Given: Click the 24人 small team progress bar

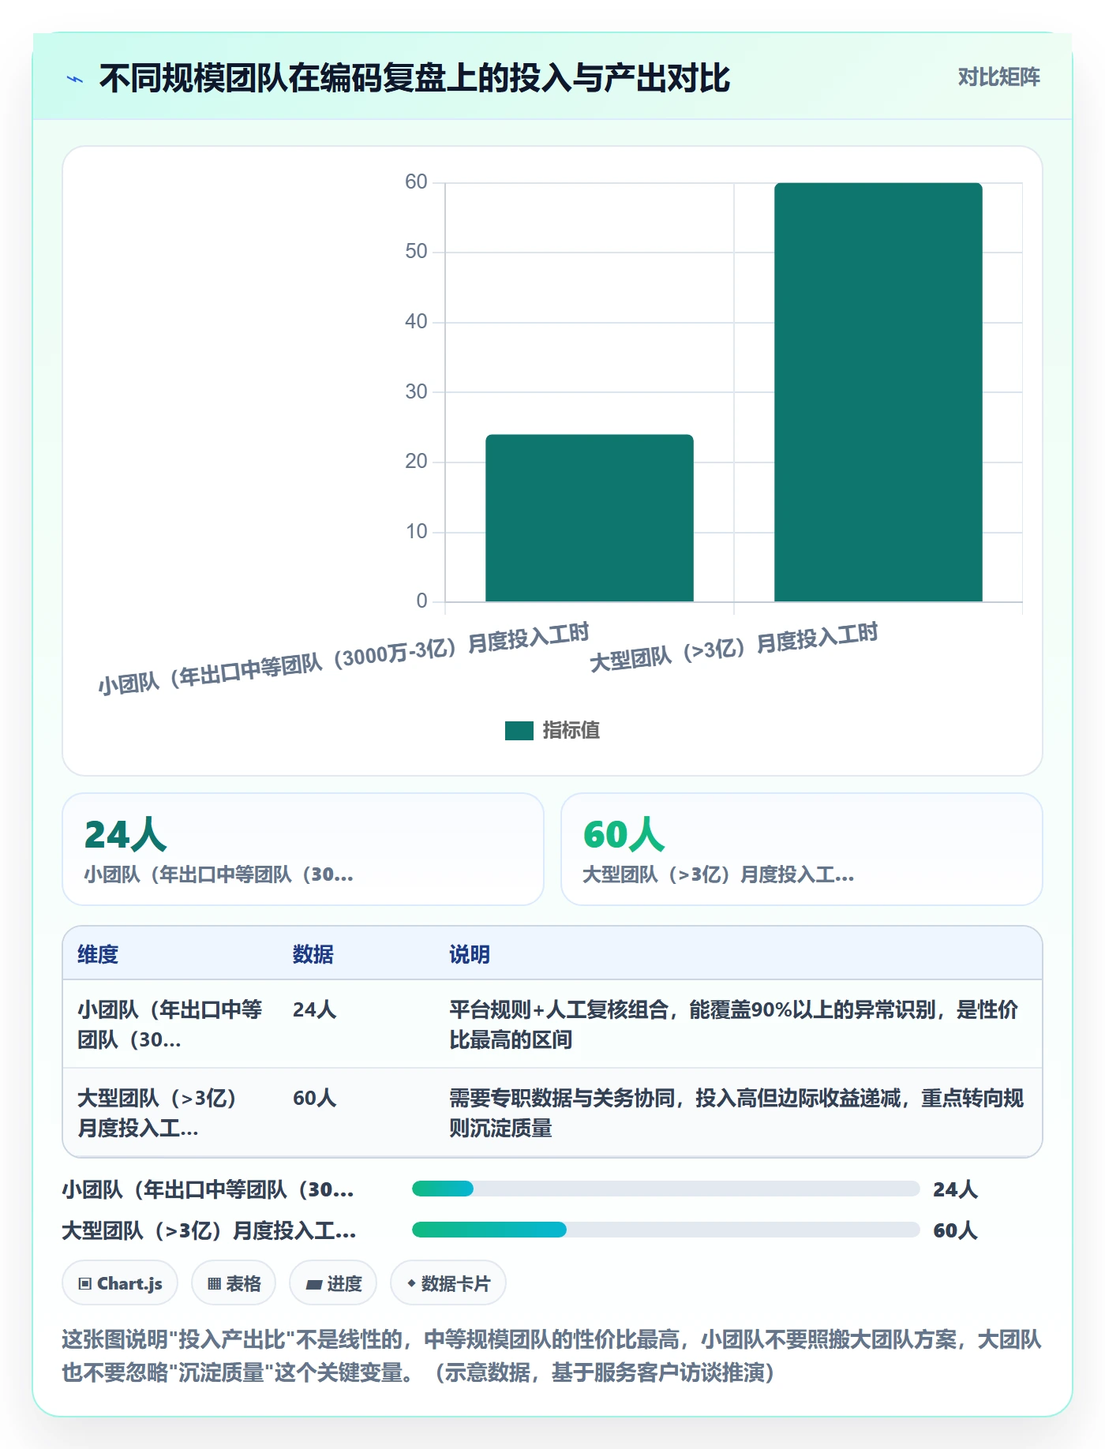Looking at the screenshot, I should [x=665, y=1189].
